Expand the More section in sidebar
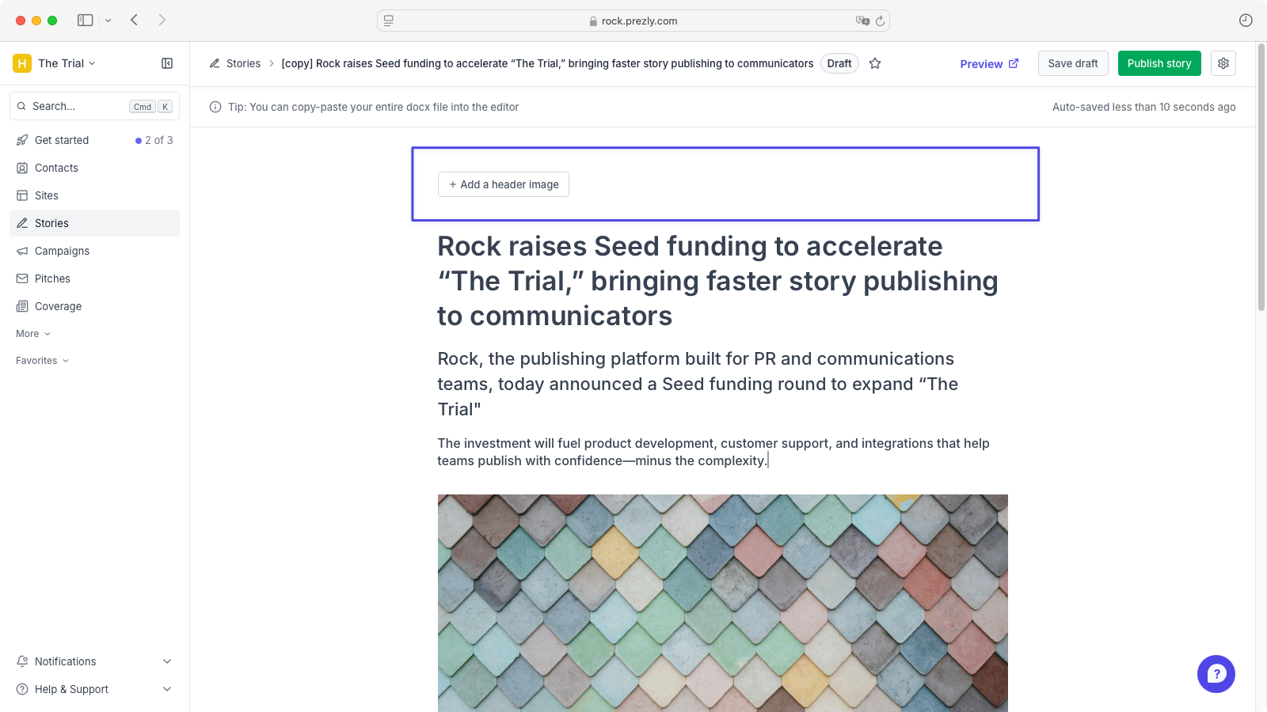The height and width of the screenshot is (712, 1267). 33,334
